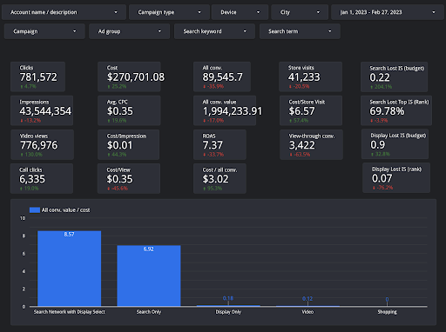Open the Campaign filter dropdown
This screenshot has width=446, height=332.
44,31
